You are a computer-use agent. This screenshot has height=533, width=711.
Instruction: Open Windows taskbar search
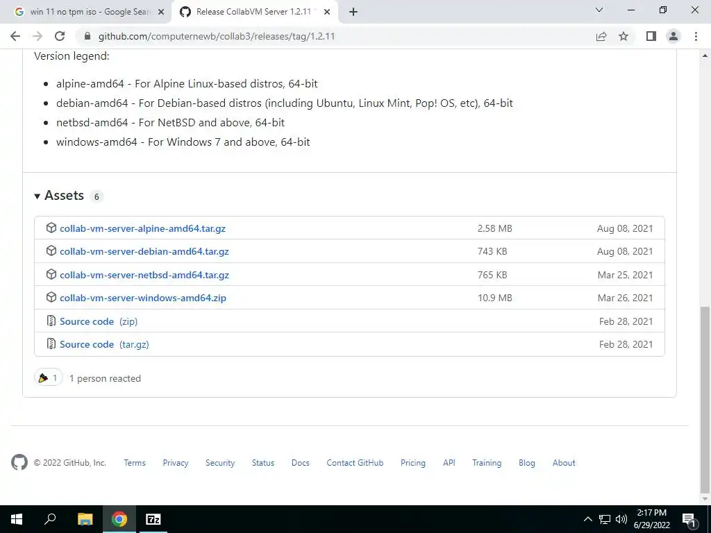50,519
